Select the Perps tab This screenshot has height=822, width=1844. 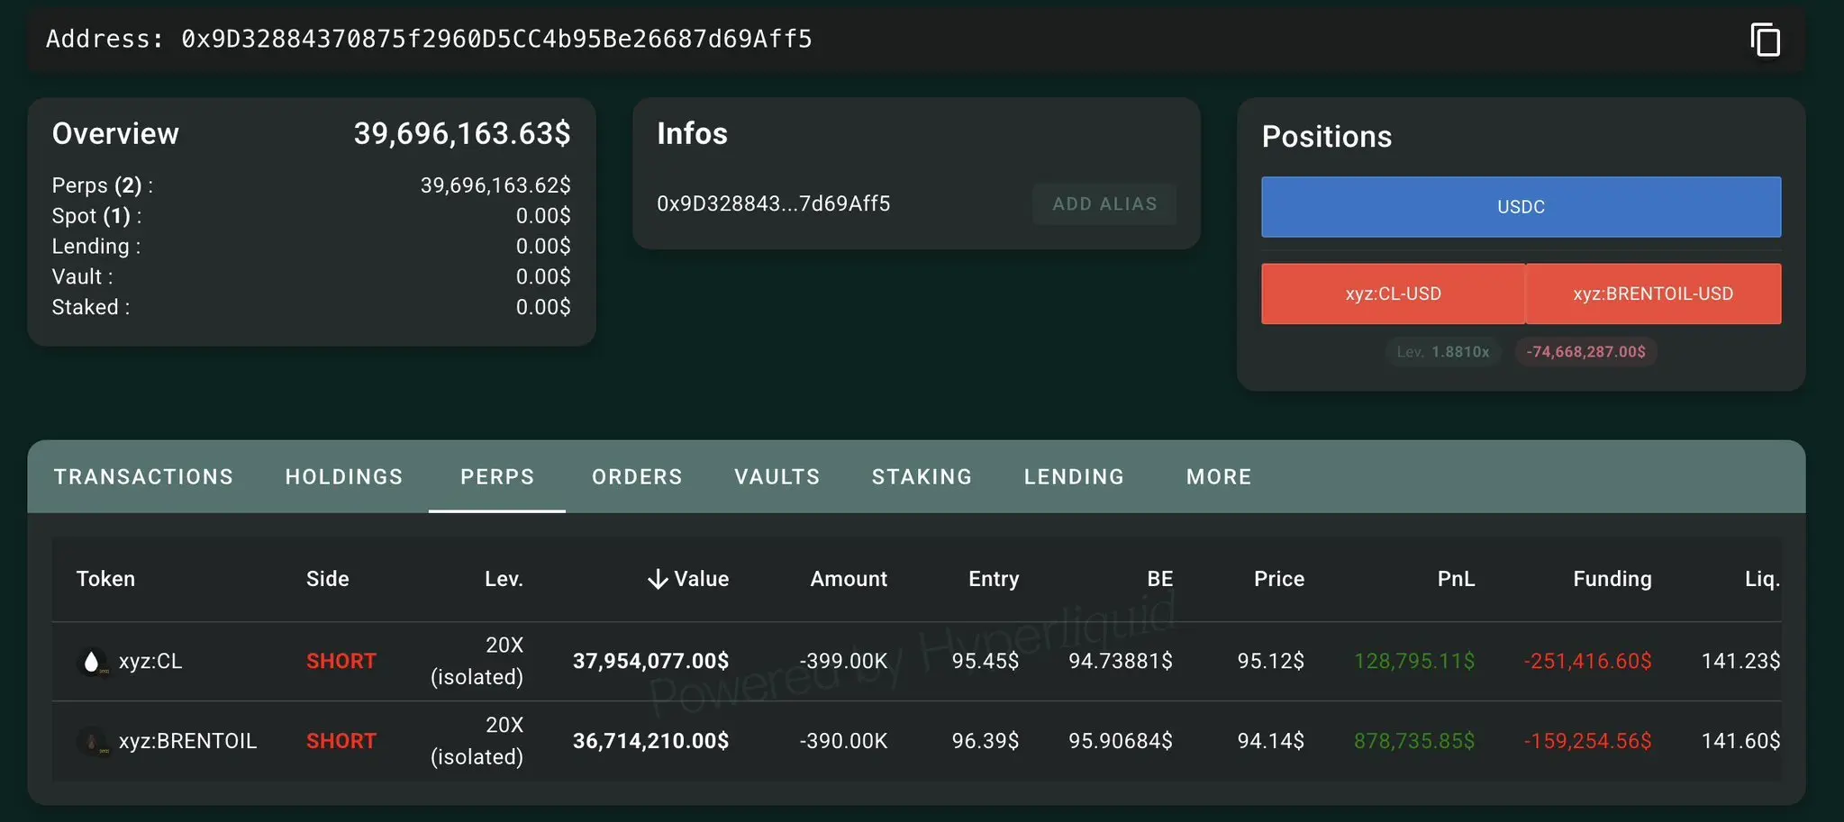click(x=497, y=476)
